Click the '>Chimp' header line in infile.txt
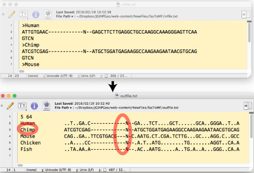Image resolution: width=254 pixels, height=173 pixels. point(31,45)
